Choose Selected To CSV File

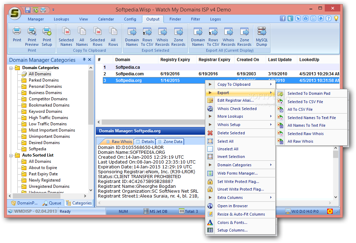(312, 102)
